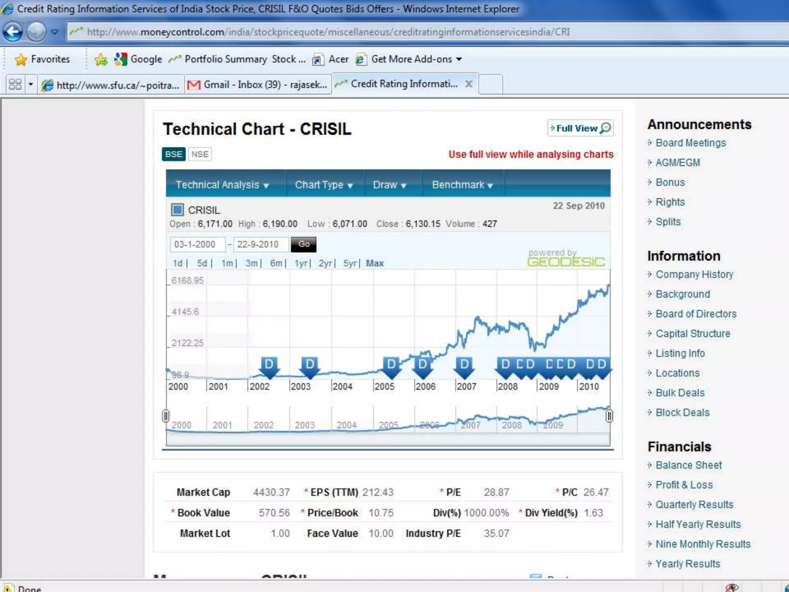
Task: Open Google favorites bar shortcut
Action: click(x=139, y=59)
